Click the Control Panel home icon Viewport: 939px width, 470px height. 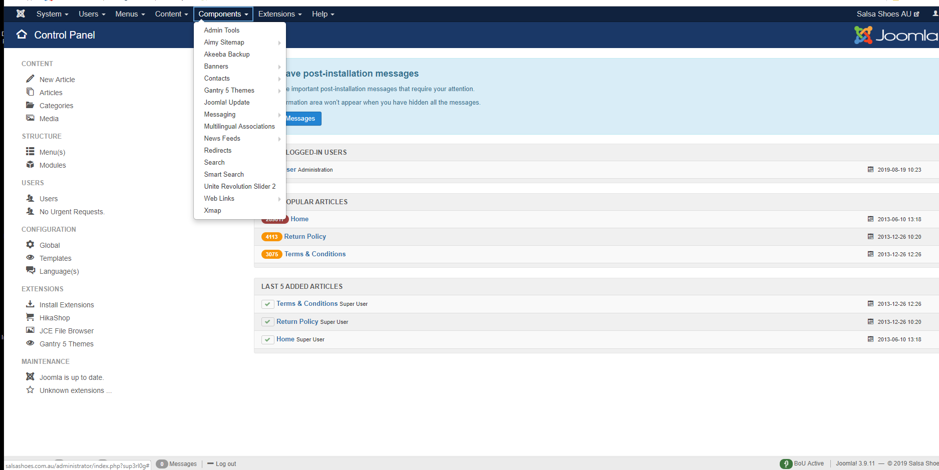coord(22,35)
